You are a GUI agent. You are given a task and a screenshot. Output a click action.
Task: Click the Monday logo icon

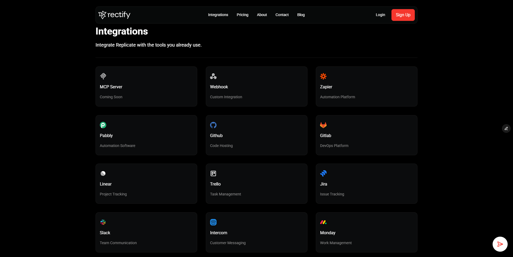coord(323,222)
